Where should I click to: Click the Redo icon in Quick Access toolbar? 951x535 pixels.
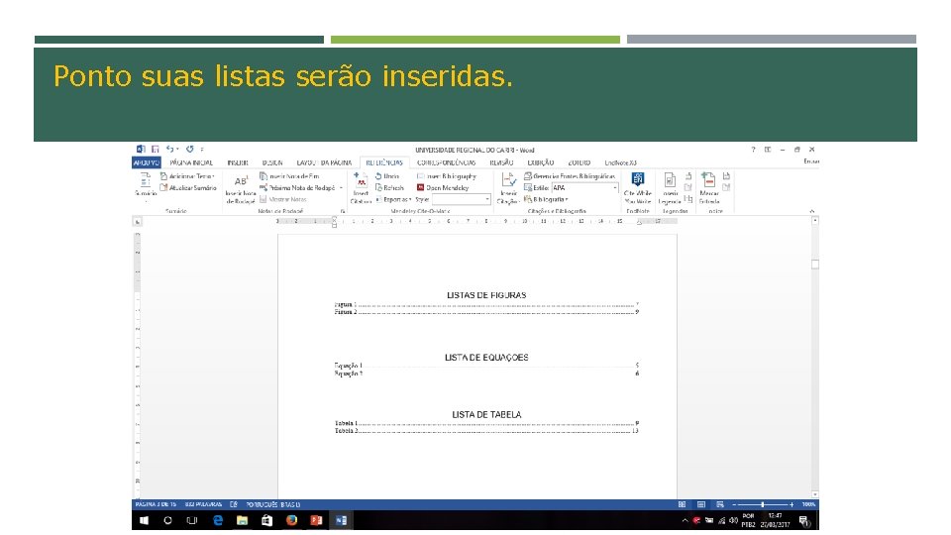coord(190,149)
